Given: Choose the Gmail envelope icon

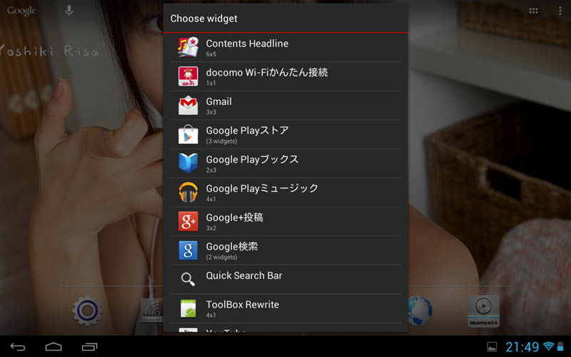Looking at the screenshot, I should point(188,106).
